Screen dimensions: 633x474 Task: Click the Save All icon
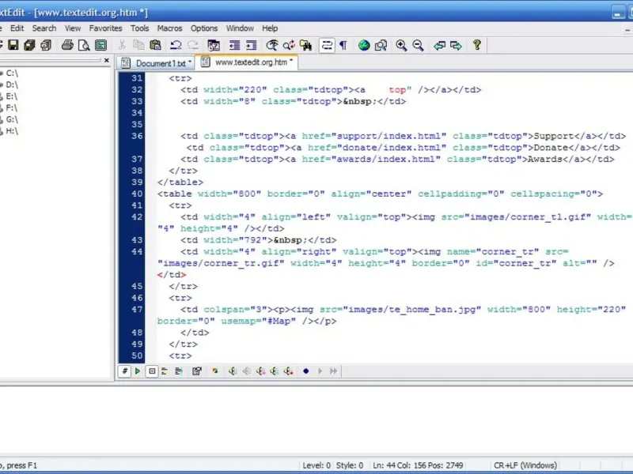point(29,45)
